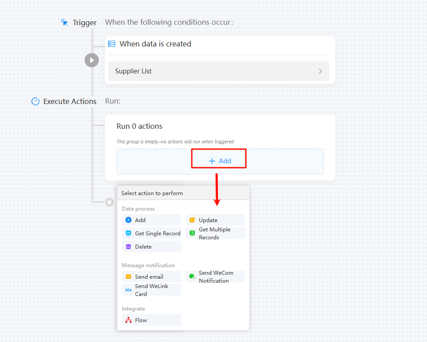The width and height of the screenshot is (427, 342).
Task: Select the Flow integrate action
Action: (151, 320)
